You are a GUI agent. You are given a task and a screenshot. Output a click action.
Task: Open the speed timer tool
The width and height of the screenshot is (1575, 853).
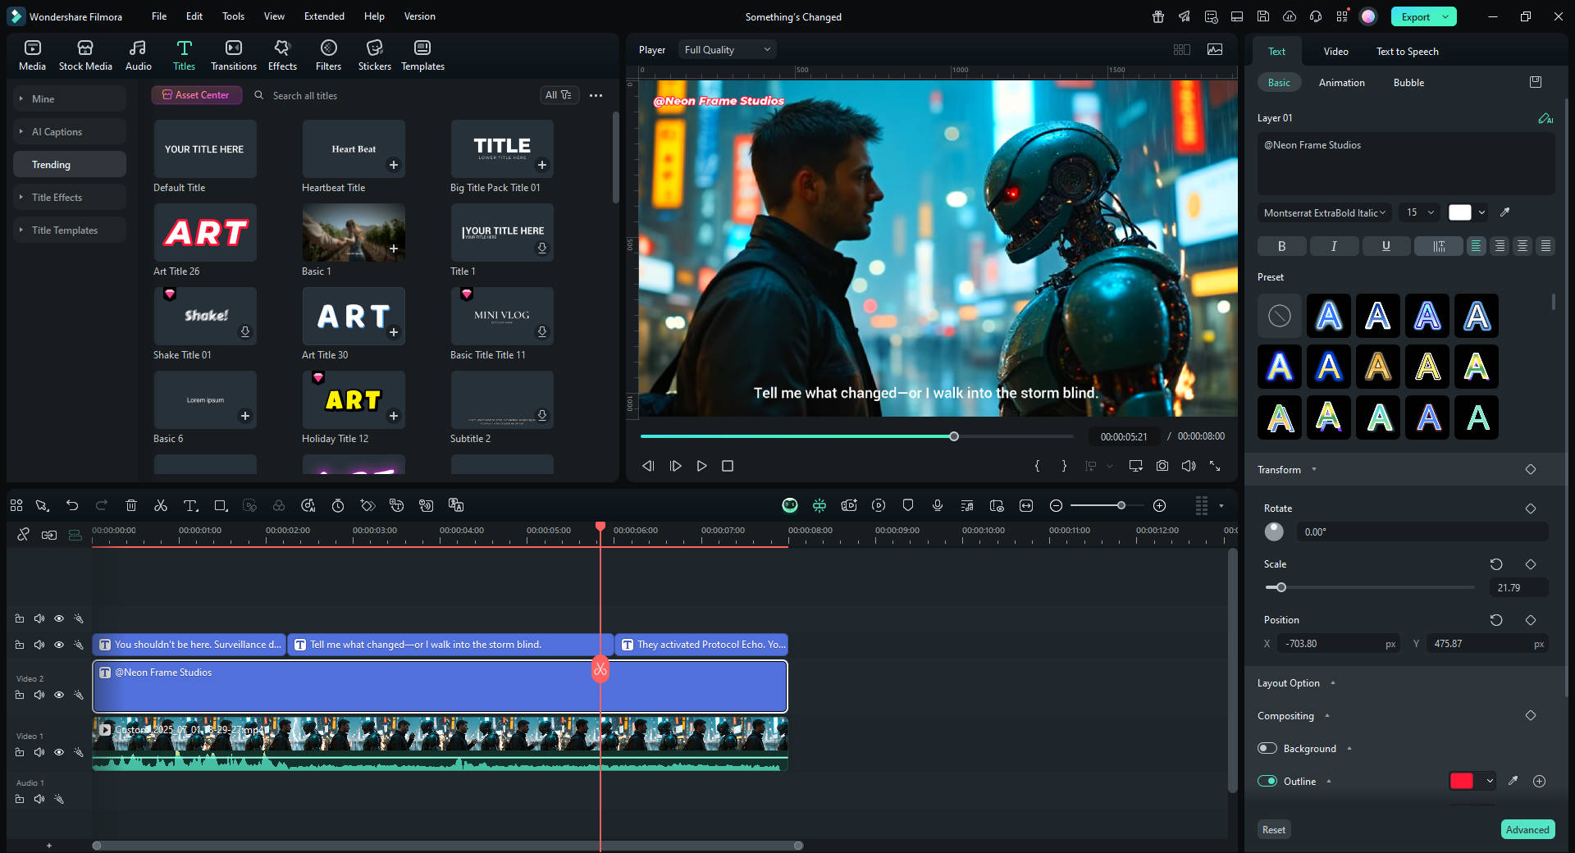click(x=338, y=505)
